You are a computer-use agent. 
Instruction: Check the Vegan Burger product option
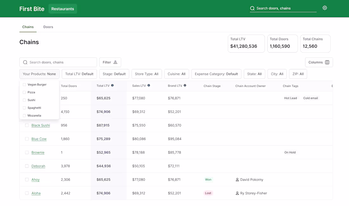(x=24, y=84)
